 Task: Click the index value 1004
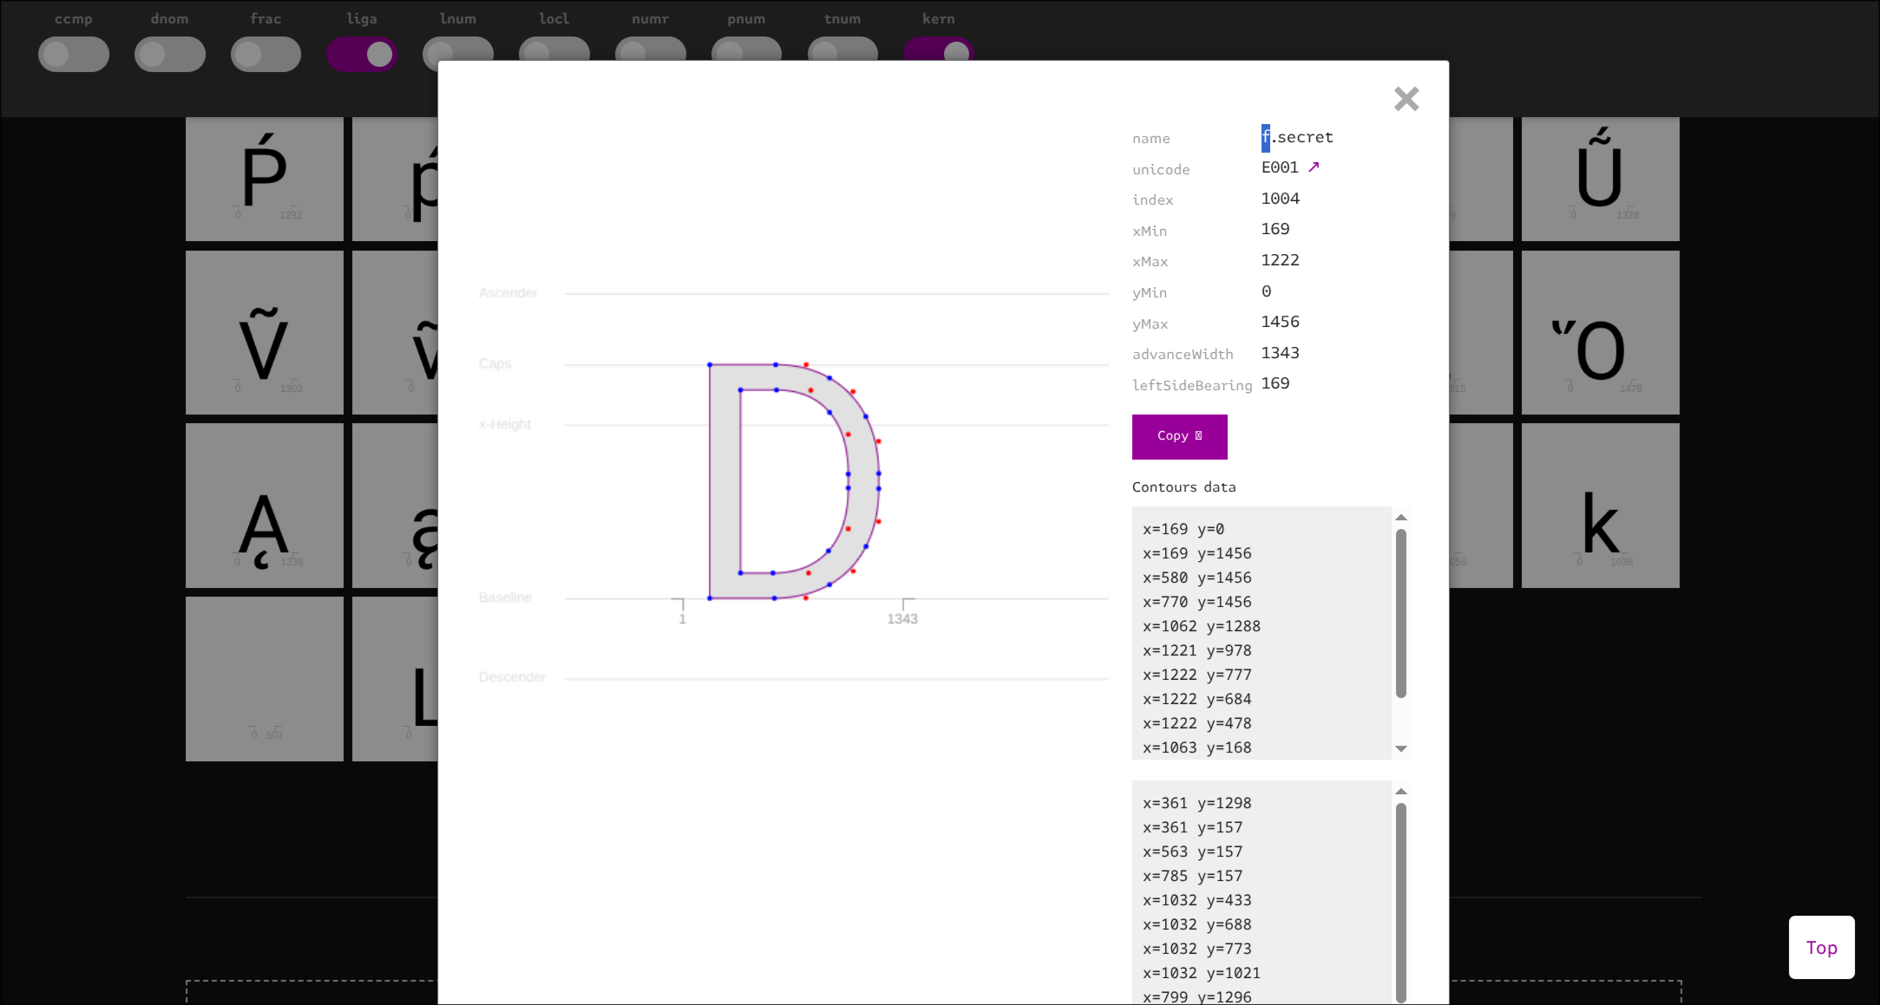[x=1281, y=199]
